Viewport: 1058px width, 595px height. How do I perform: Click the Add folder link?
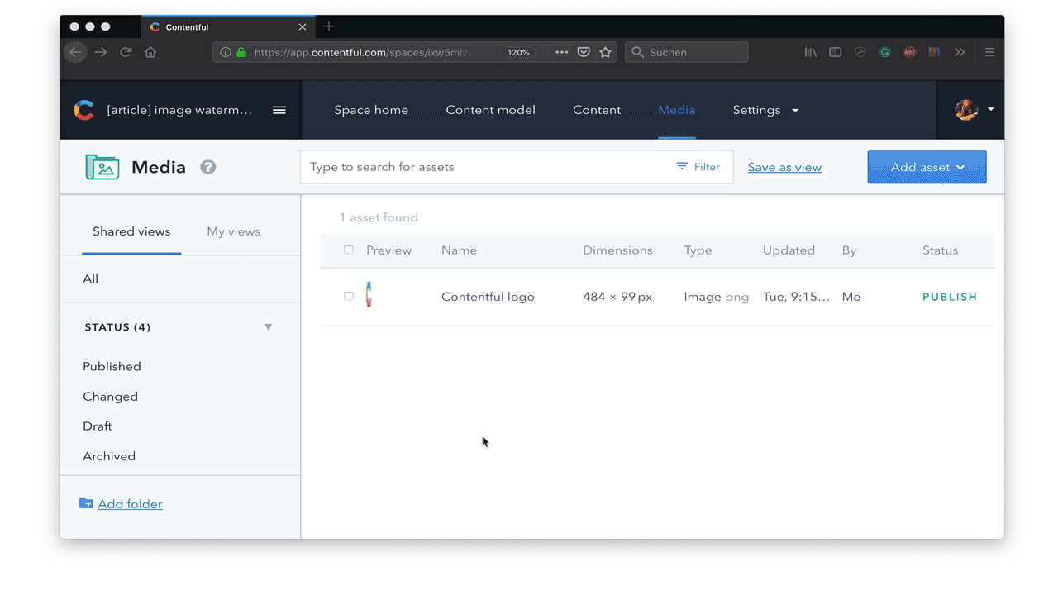(x=130, y=504)
